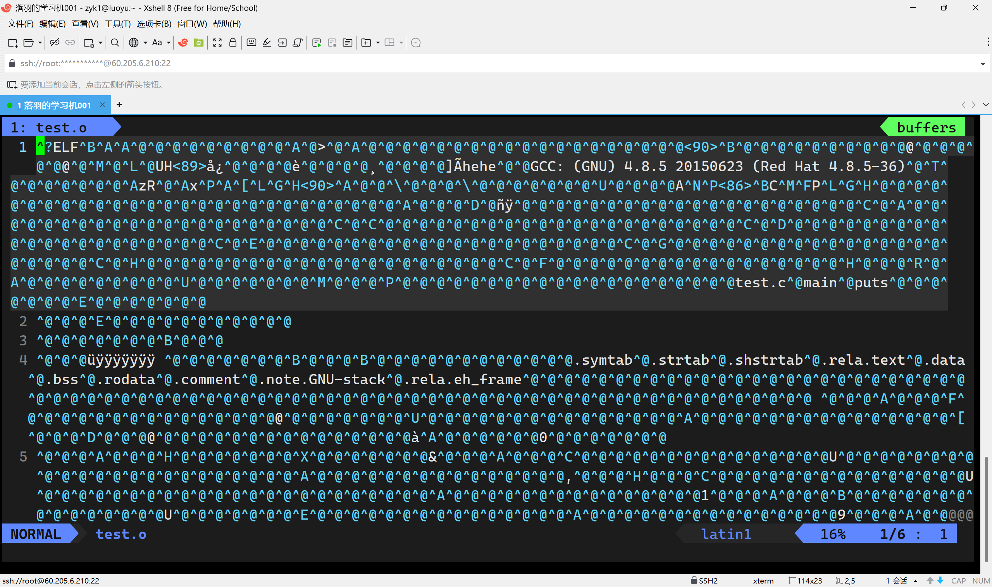Click the highlight pen icon

coord(267,43)
